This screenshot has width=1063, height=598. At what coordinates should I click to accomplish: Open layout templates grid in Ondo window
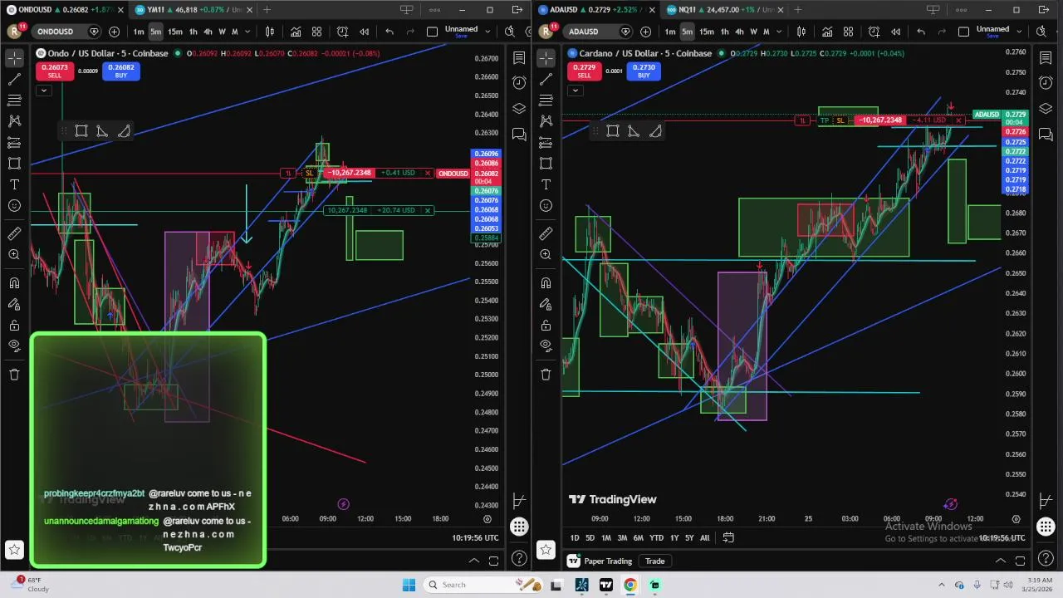click(316, 32)
